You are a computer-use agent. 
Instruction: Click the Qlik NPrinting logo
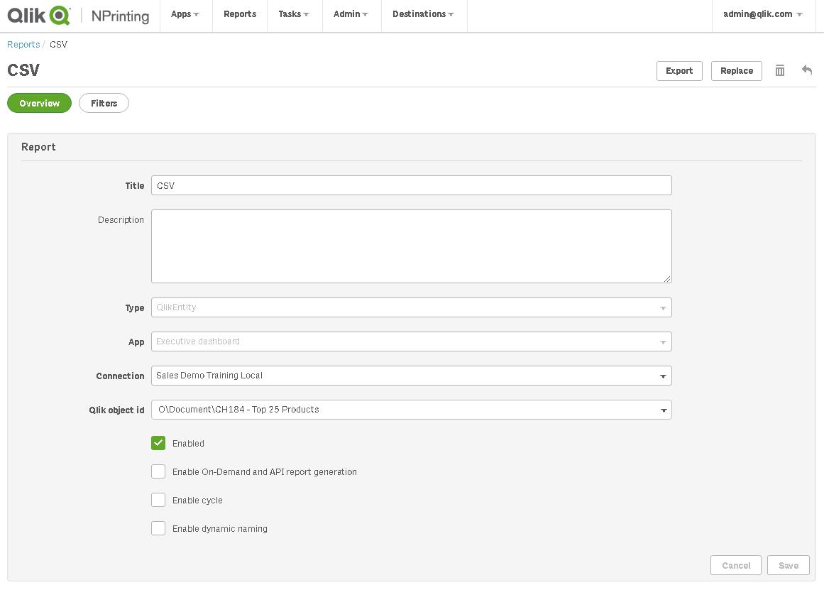[x=78, y=15]
